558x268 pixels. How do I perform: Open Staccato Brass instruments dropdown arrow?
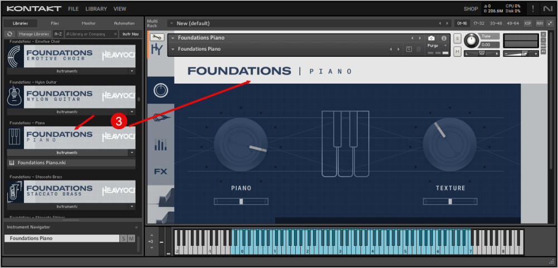pos(132,207)
